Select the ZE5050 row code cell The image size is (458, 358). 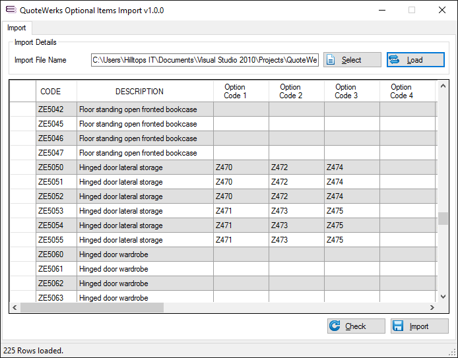(x=56, y=167)
